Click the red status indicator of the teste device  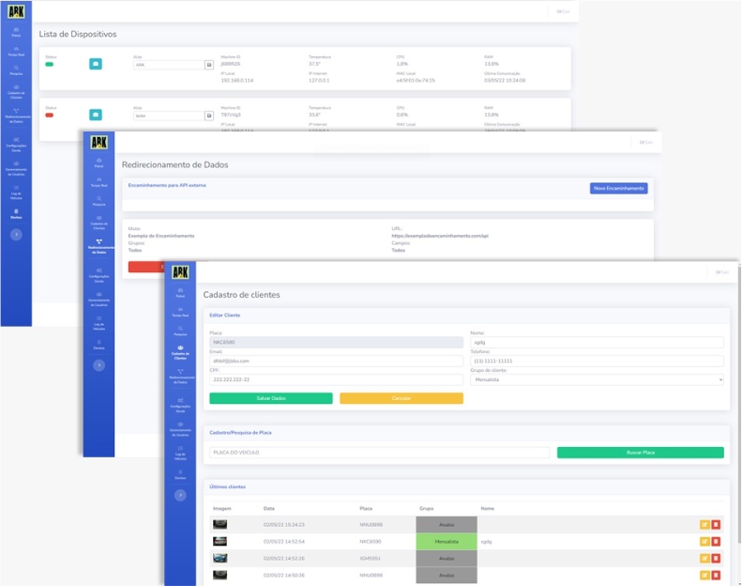[50, 114]
